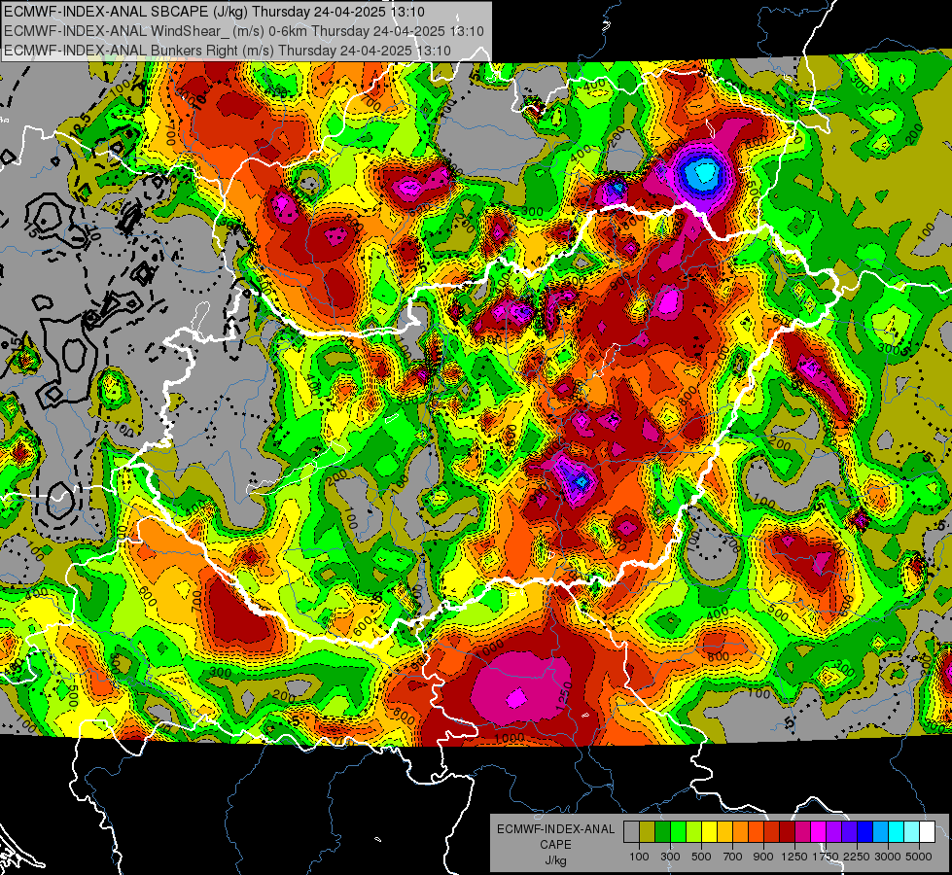Viewport: 952px width, 875px height.
Task: Pick the sky blue legend swatch left of 3000
Action: coord(880,831)
